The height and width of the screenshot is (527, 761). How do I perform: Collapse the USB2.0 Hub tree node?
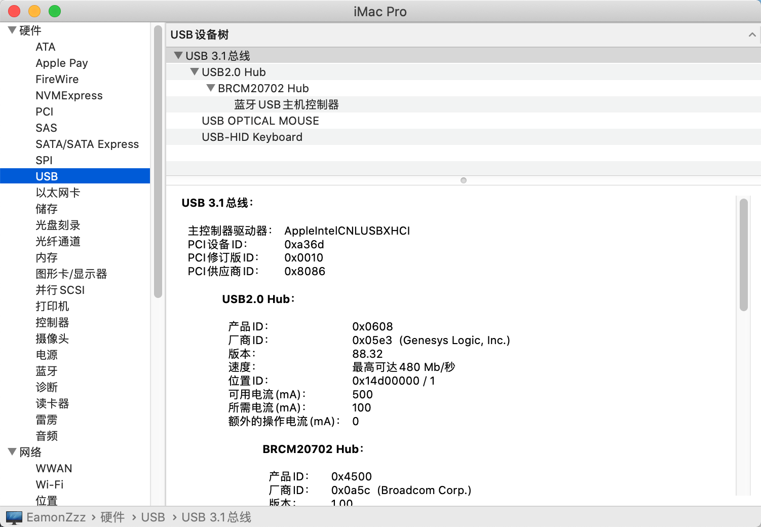[x=194, y=71]
